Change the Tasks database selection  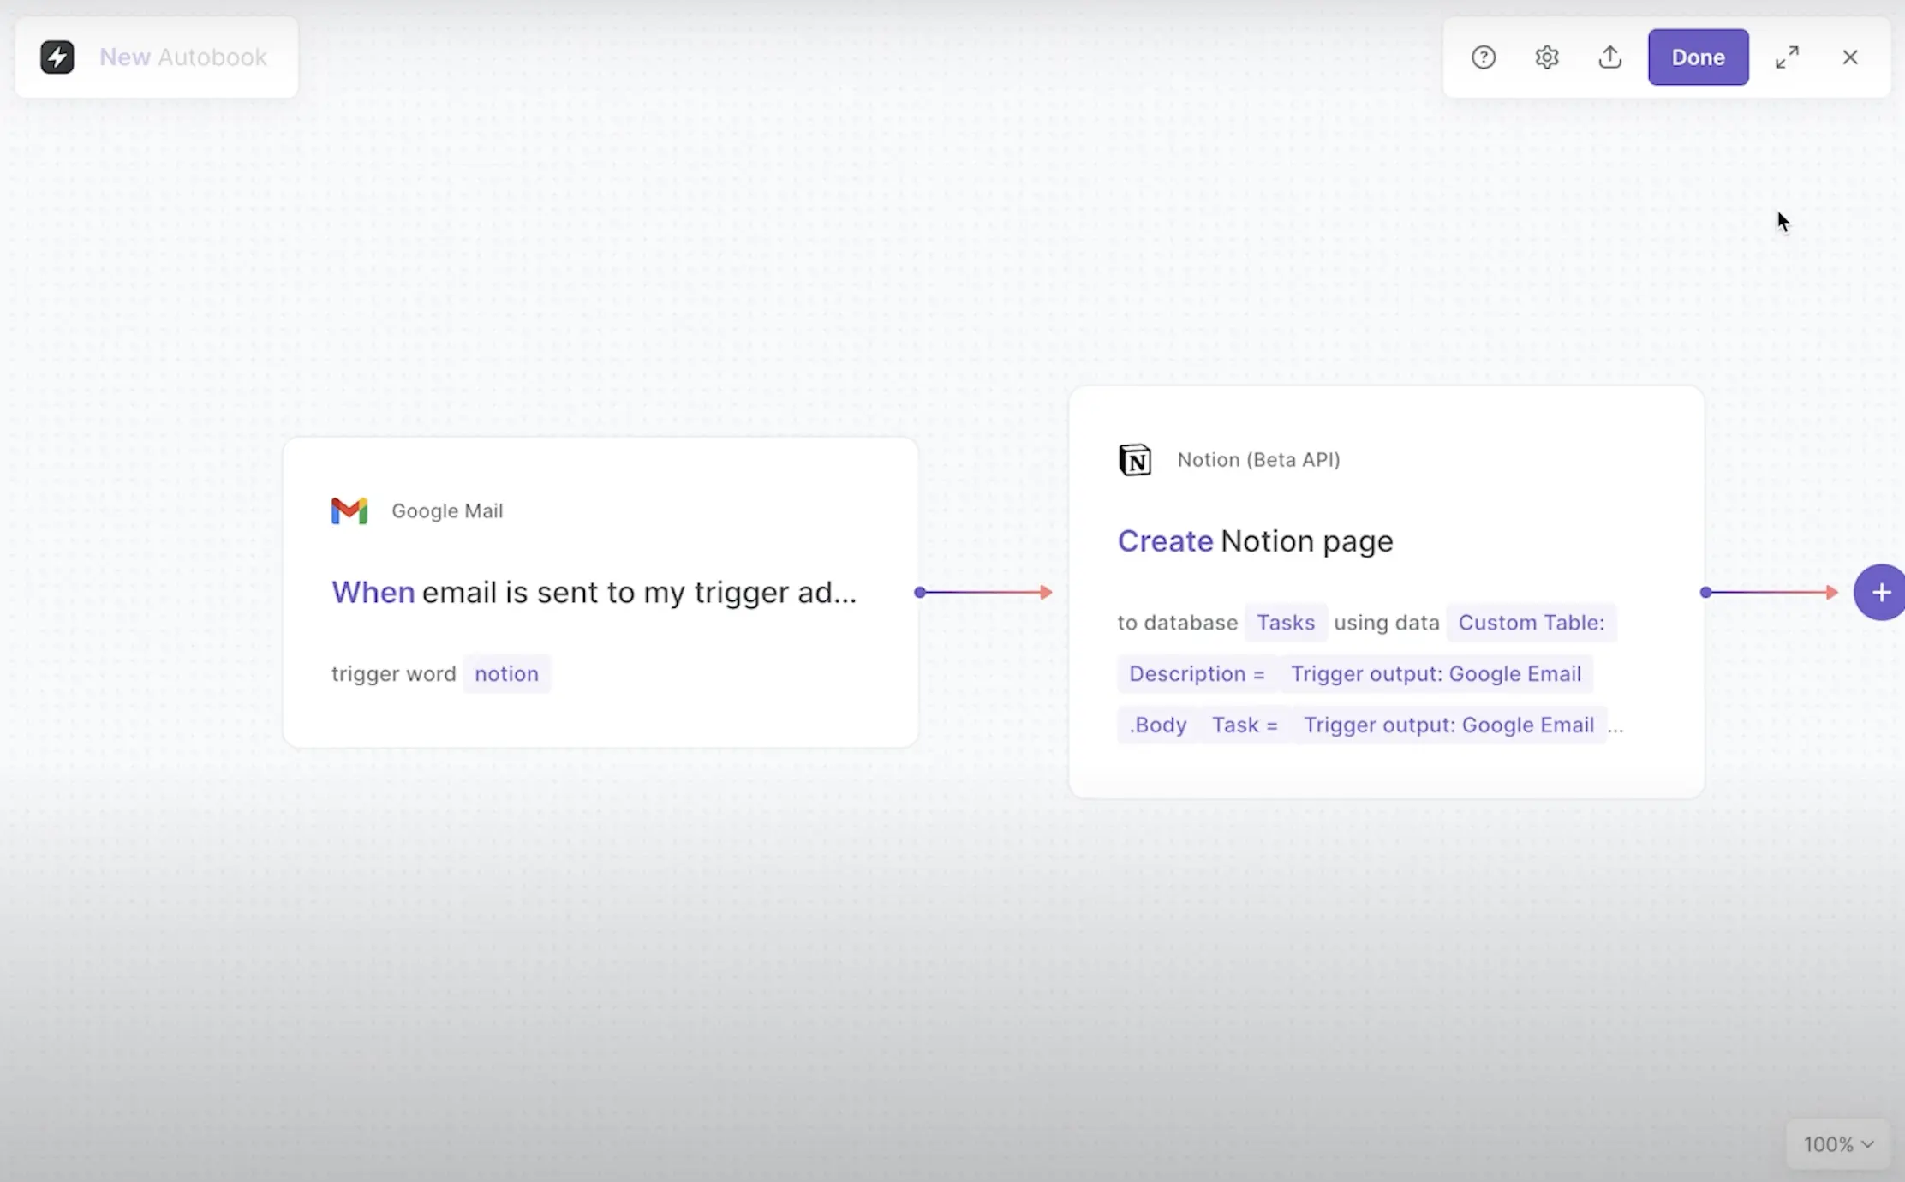point(1285,623)
